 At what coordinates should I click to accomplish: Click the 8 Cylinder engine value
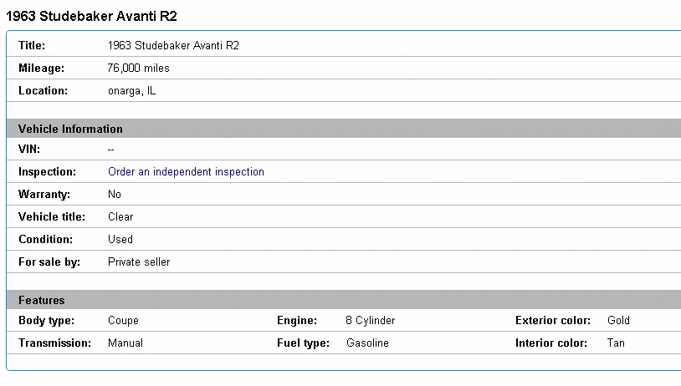pos(370,321)
